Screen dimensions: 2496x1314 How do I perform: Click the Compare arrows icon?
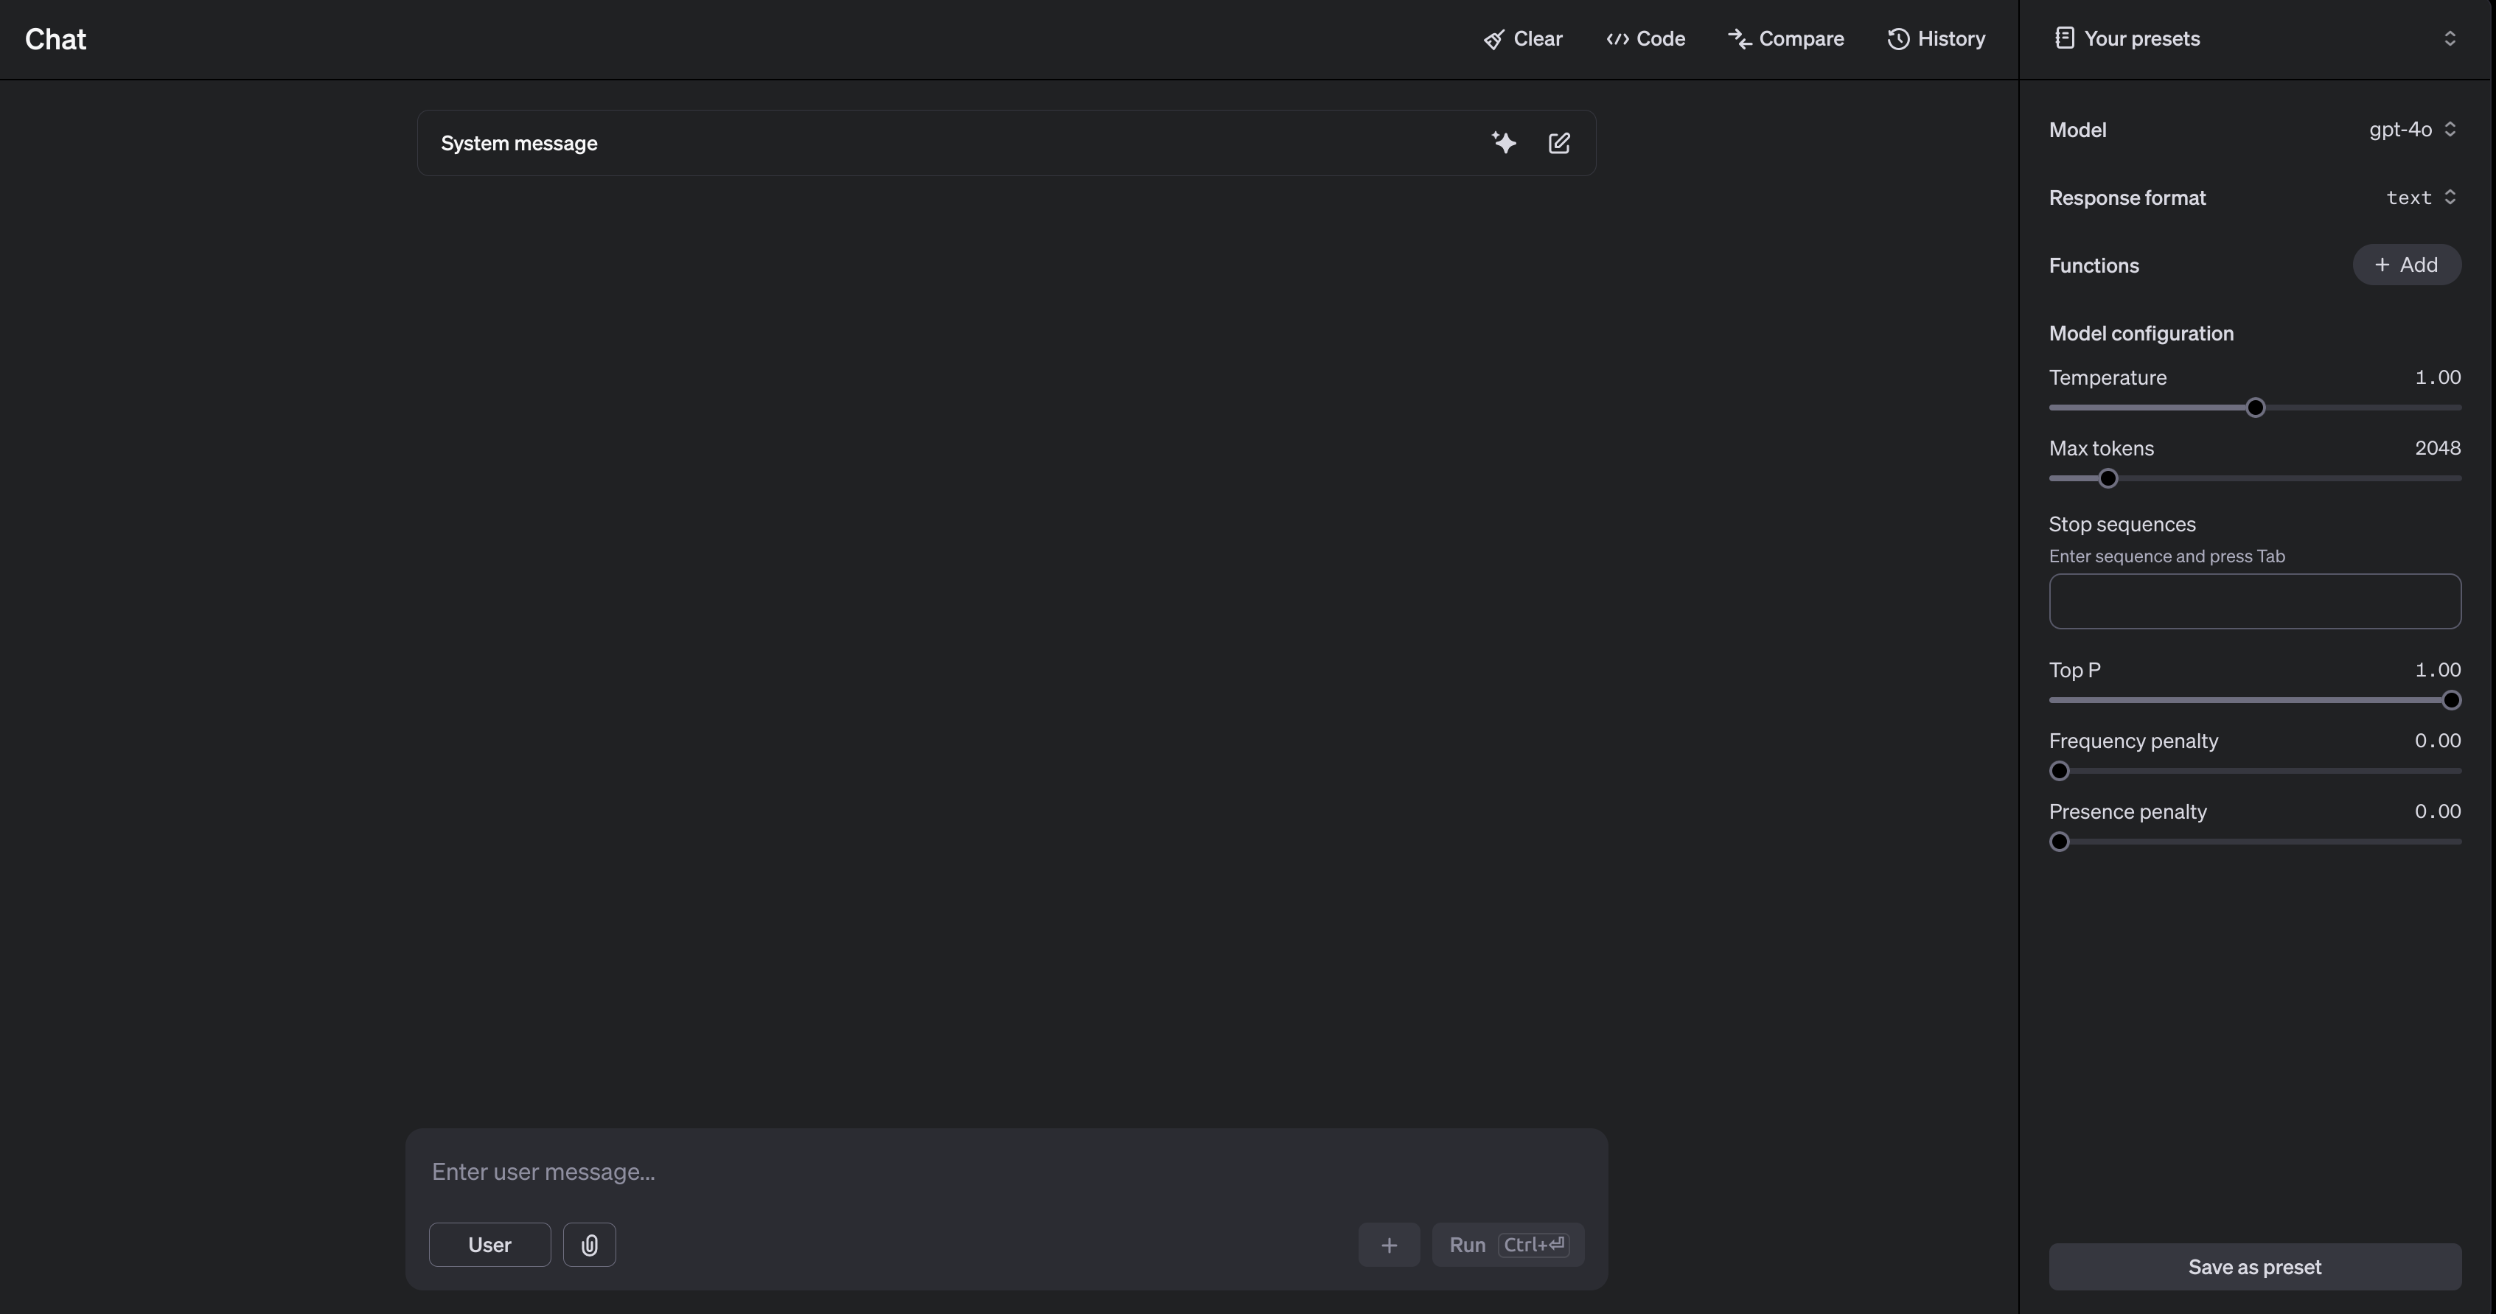(x=1739, y=40)
